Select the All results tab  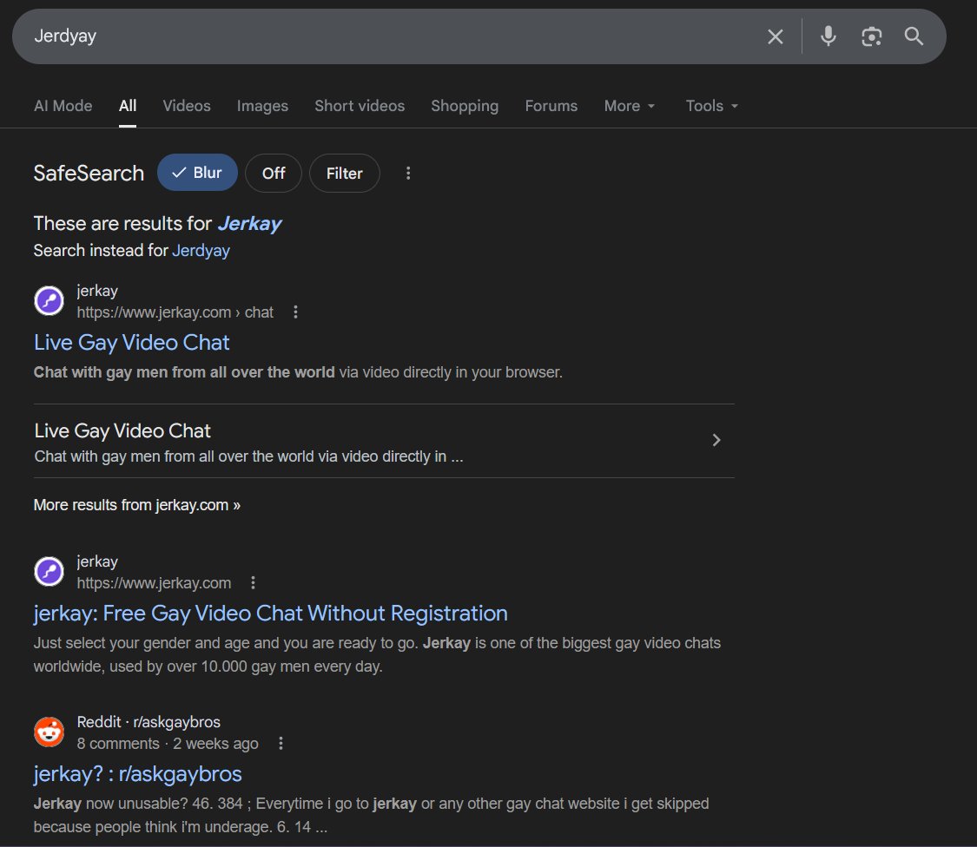coord(128,106)
